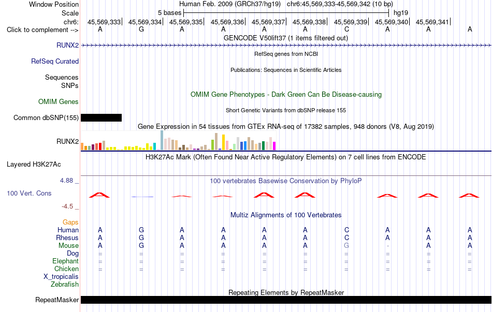Click the RUNX2 gene arrow line
The height and width of the screenshot is (312, 492).
[286, 46]
